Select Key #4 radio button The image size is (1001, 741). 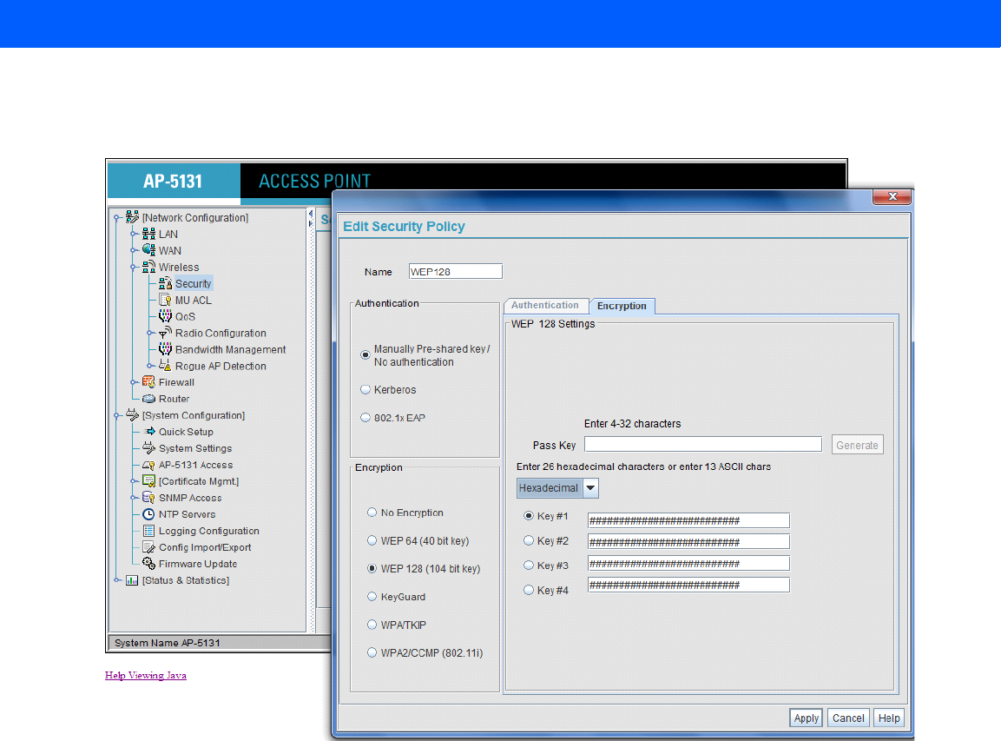coord(529,590)
